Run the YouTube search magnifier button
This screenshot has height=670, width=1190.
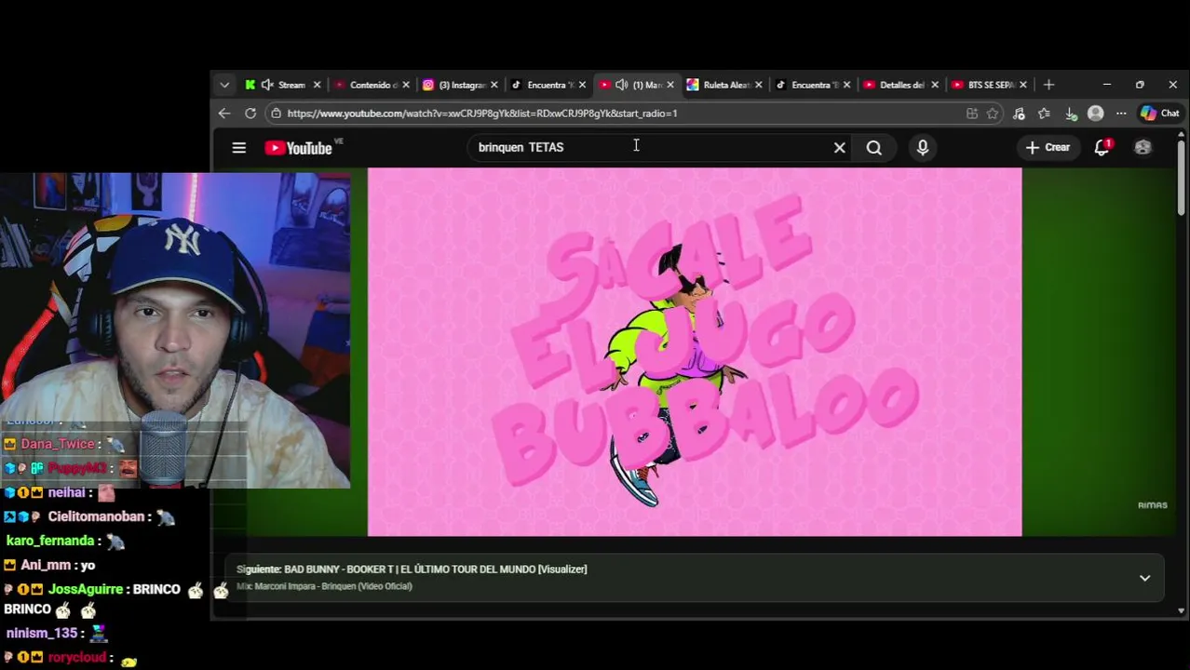(873, 148)
